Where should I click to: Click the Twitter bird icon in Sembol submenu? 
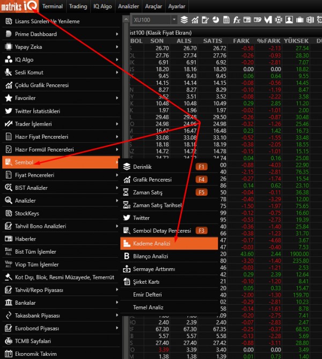click(127, 218)
